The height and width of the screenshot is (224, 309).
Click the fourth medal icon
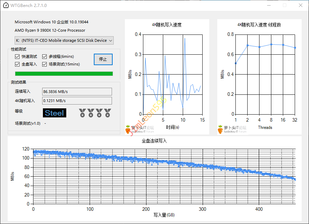[x=107, y=113]
